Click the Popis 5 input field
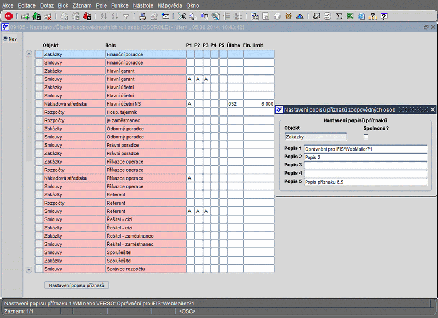Image resolution: width=438 pixels, height=318 pixels. [365, 182]
